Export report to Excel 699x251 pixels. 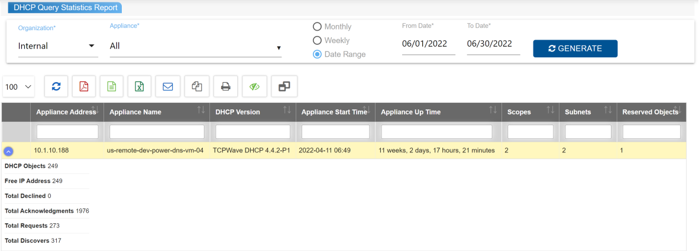[x=140, y=86]
